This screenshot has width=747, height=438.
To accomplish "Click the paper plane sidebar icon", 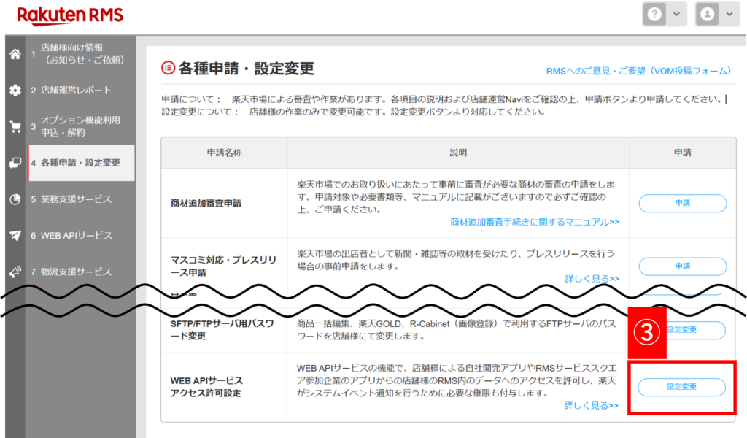I will [x=15, y=236].
